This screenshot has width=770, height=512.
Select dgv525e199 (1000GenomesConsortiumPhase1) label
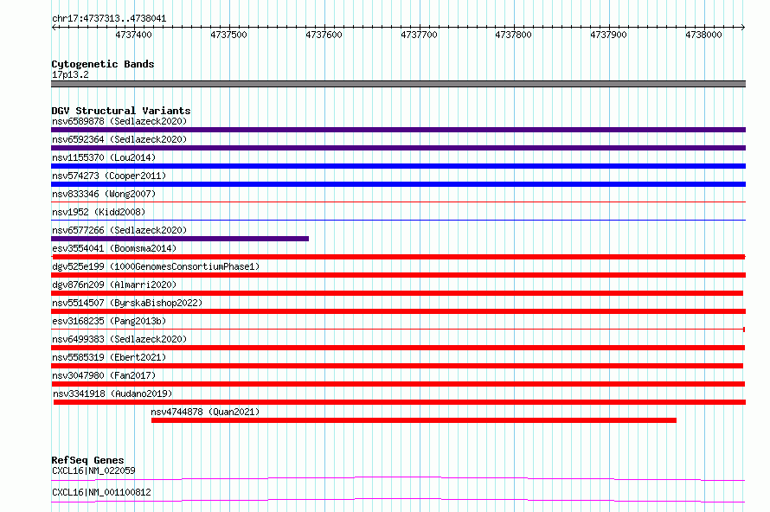156,266
